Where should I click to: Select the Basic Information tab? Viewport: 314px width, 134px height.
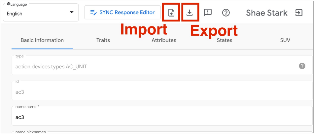(42, 40)
